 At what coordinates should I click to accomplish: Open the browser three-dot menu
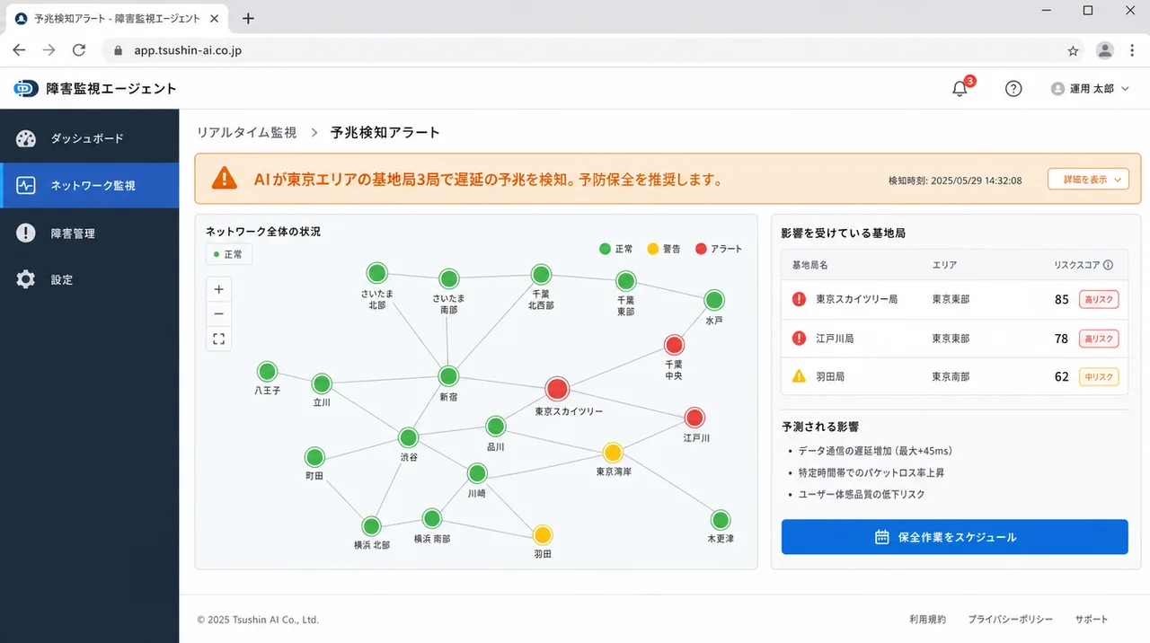(x=1133, y=50)
